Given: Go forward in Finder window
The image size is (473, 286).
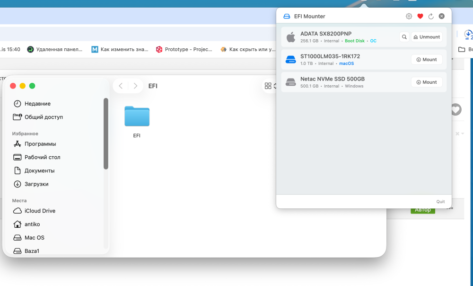Looking at the screenshot, I should pos(135,86).
